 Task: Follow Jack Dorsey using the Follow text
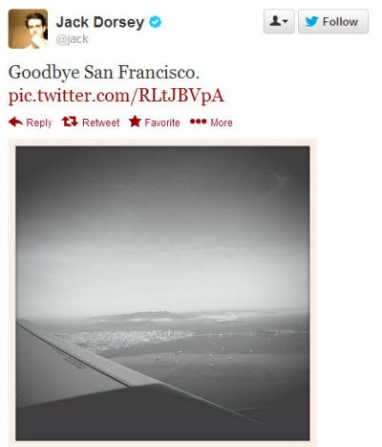340,22
